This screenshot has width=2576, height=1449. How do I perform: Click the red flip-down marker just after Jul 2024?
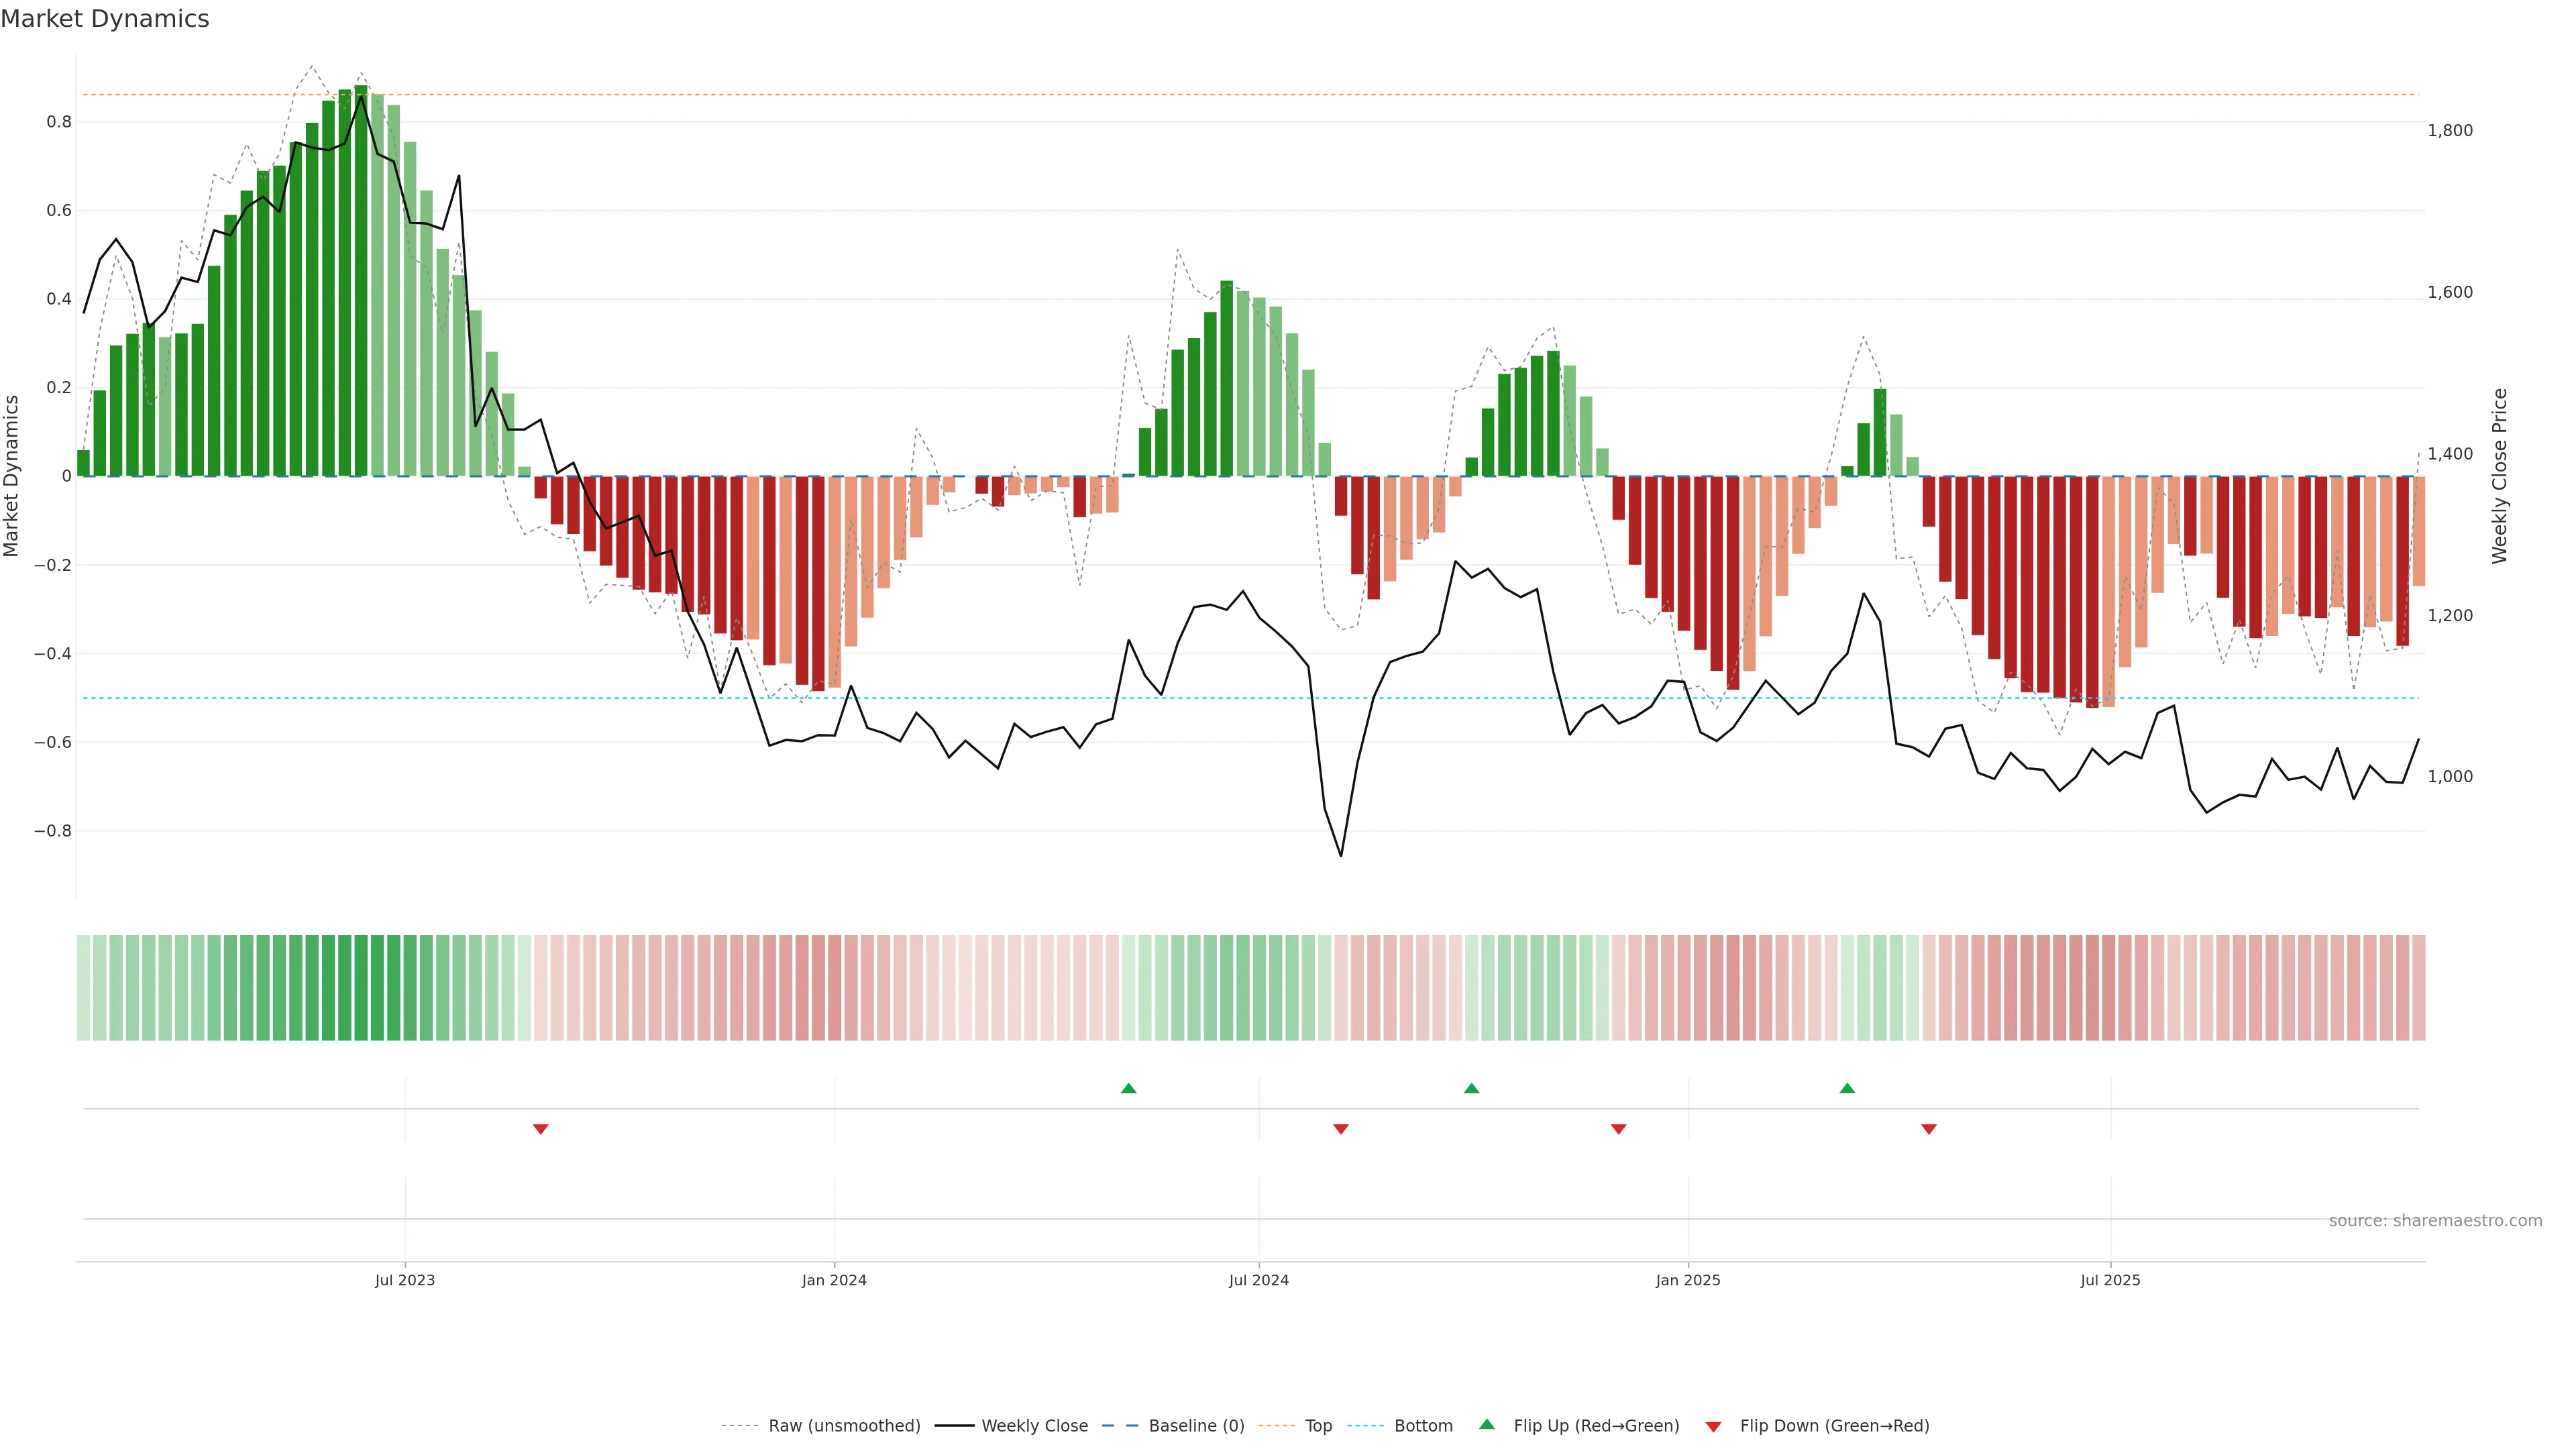(x=1341, y=1129)
